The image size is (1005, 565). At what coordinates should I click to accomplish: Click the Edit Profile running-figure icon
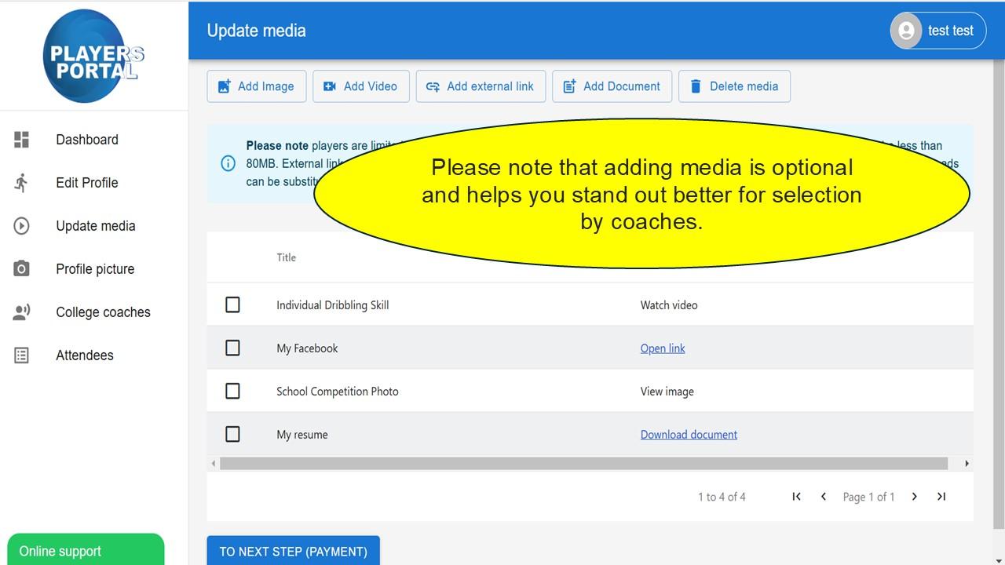point(22,183)
